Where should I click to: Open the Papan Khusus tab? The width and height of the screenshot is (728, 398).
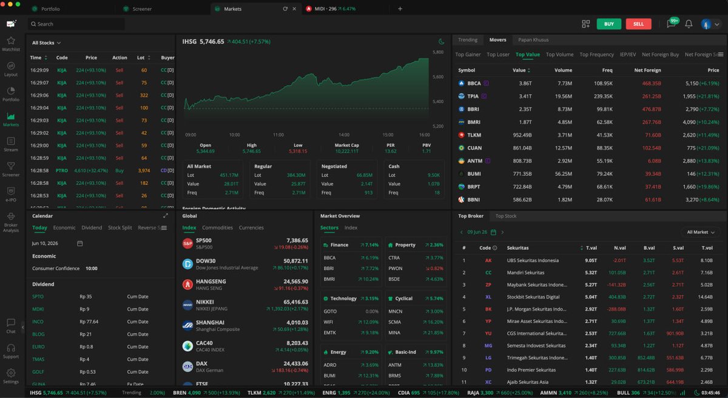pyautogui.click(x=533, y=39)
